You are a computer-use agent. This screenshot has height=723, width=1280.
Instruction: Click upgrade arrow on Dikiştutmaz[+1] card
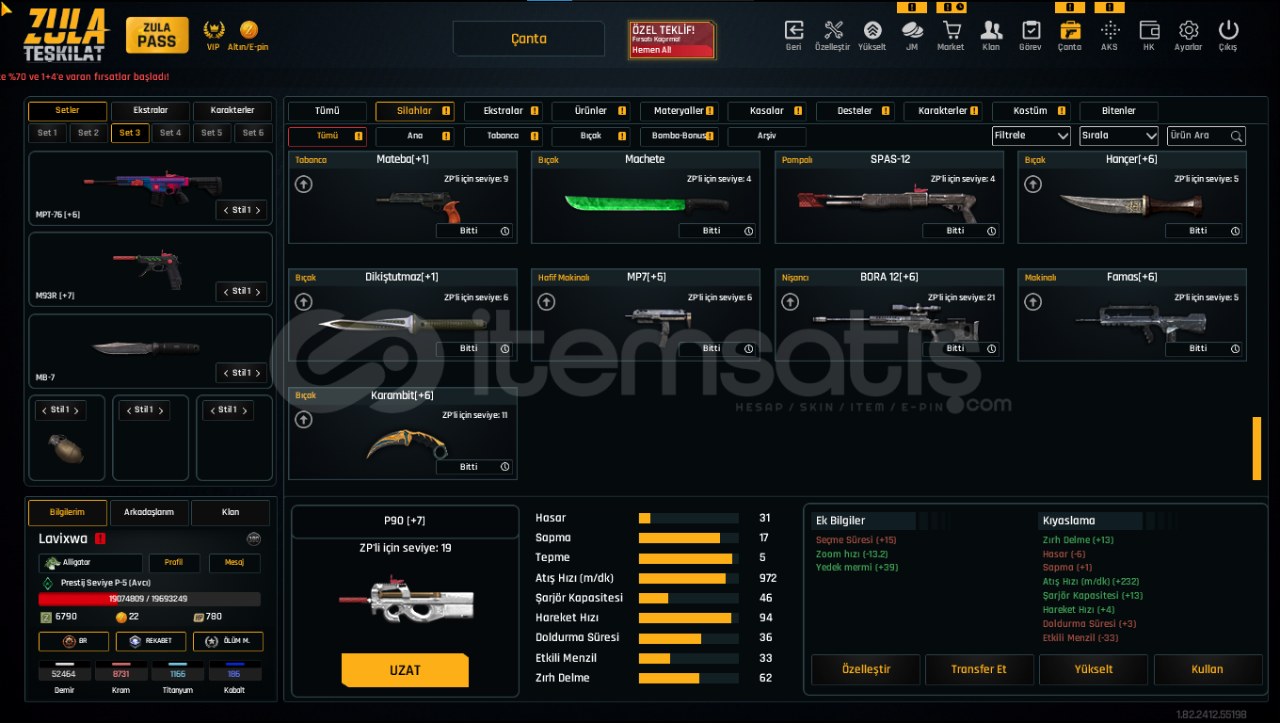(304, 302)
